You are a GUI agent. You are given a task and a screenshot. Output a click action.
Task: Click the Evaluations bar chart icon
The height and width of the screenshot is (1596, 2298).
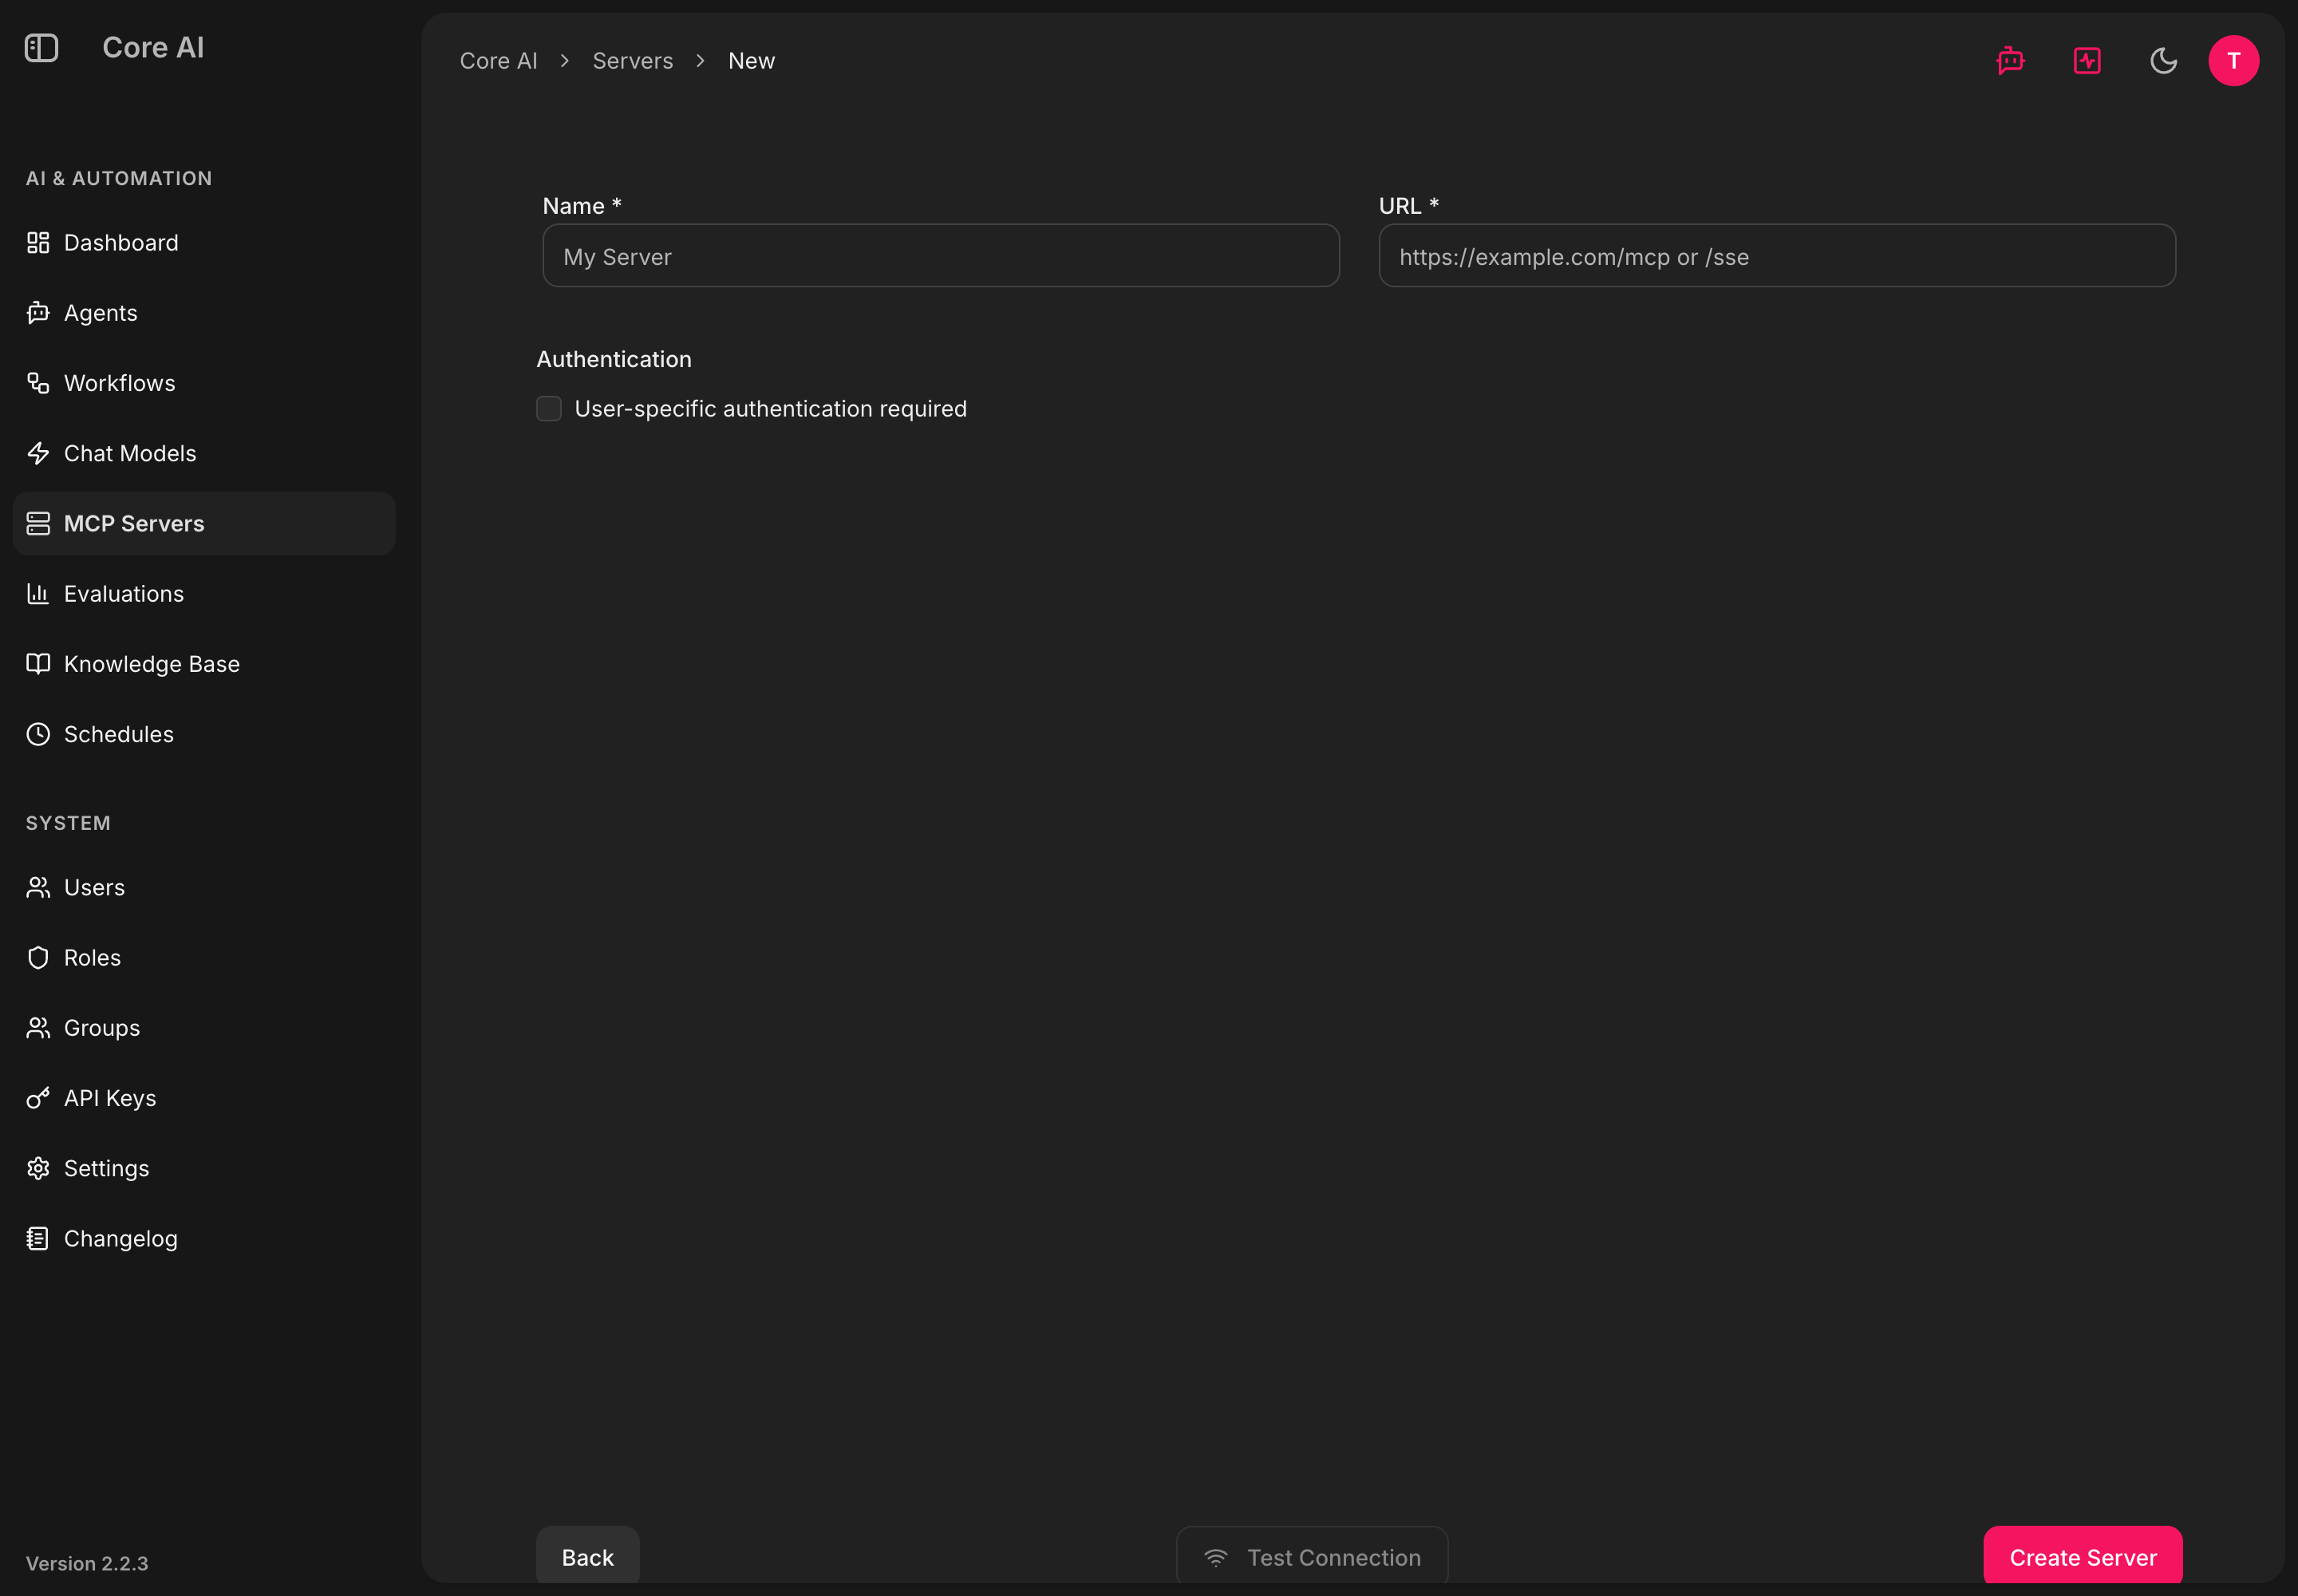pos(38,593)
